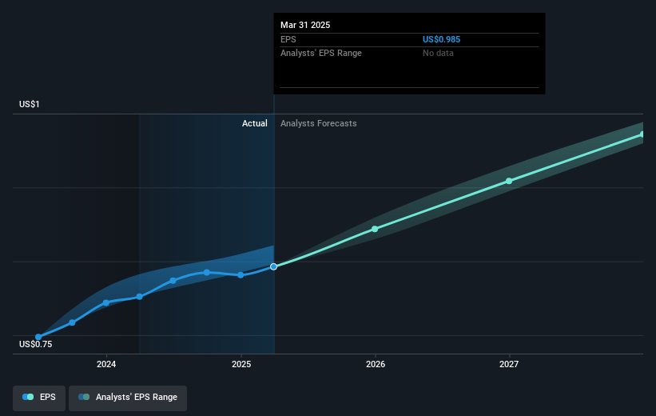Viewport: 656px width, 416px height.
Task: Select the 2026 forecast EPS data point
Action: pyautogui.click(x=375, y=229)
